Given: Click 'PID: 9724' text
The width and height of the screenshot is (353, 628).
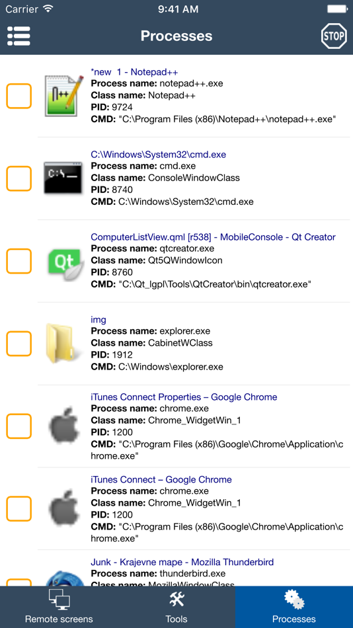Looking at the screenshot, I should point(112,107).
